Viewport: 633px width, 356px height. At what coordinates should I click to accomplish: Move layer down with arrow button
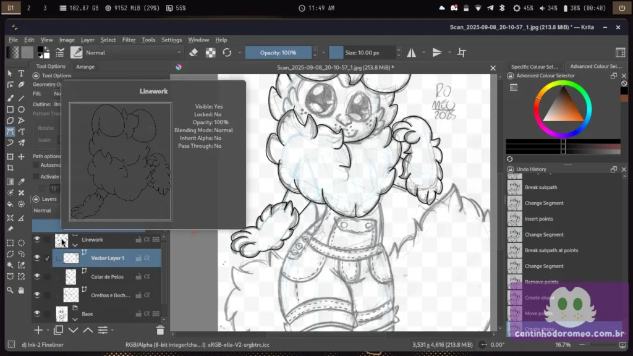click(x=73, y=330)
